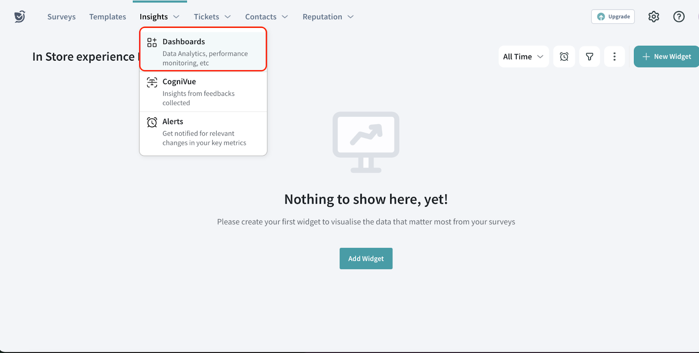Click the Add Widget button
Screen dimensions: 699x353
pos(366,258)
